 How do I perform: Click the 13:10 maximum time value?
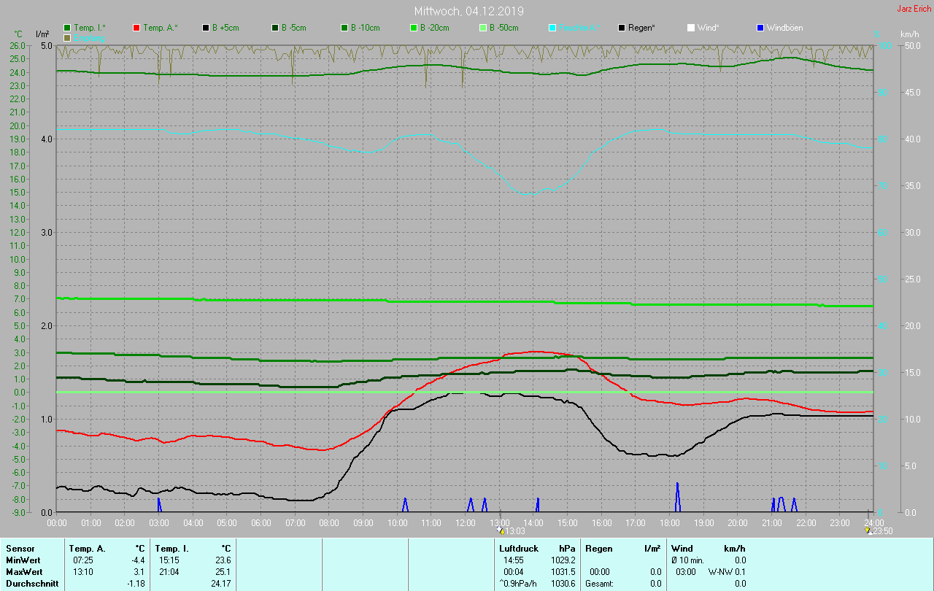pyautogui.click(x=83, y=572)
